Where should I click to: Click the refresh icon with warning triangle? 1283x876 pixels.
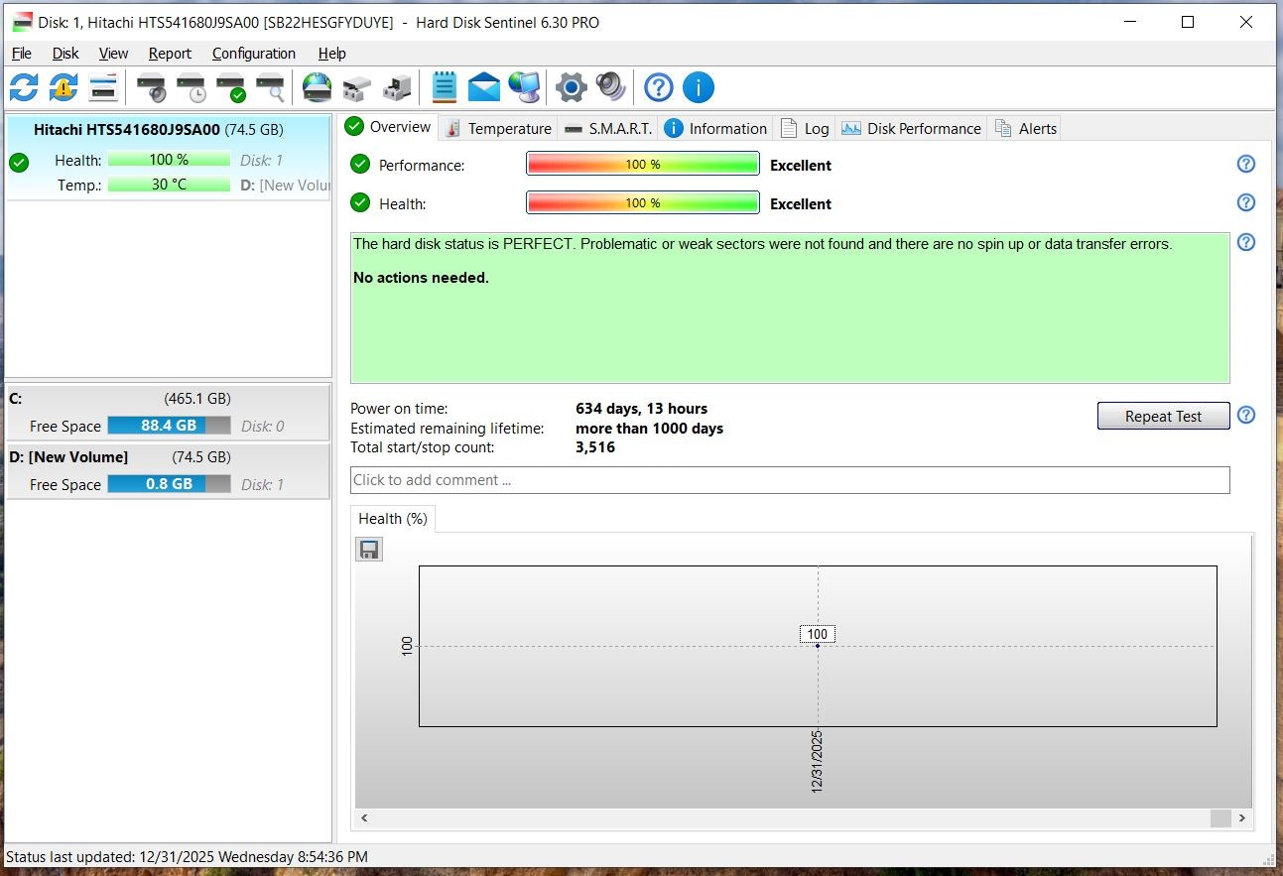64,87
